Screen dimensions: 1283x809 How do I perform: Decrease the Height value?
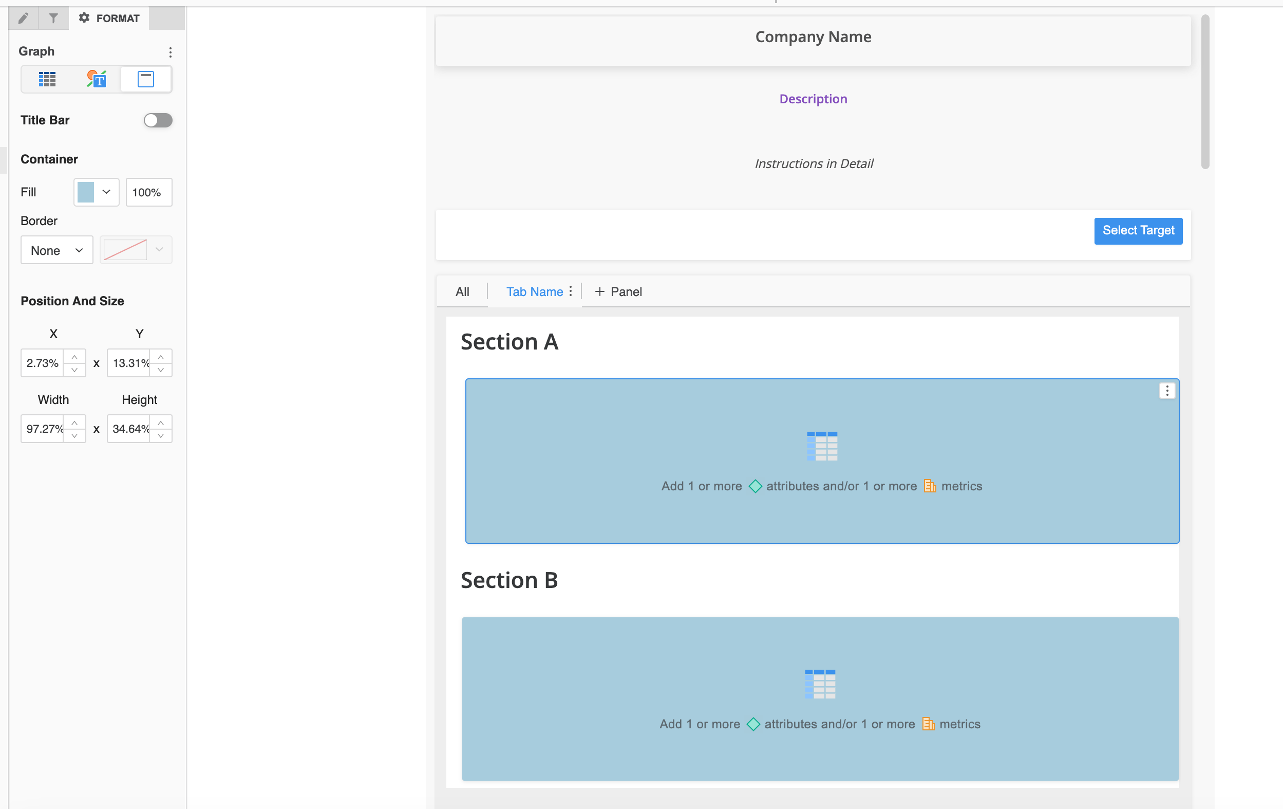(x=160, y=436)
